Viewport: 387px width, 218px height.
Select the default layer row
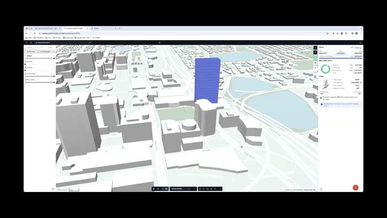coord(40,56)
